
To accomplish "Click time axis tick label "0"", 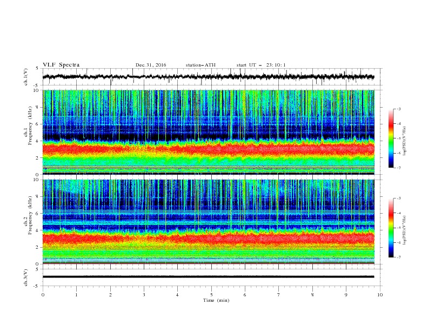I will tap(43, 295).
